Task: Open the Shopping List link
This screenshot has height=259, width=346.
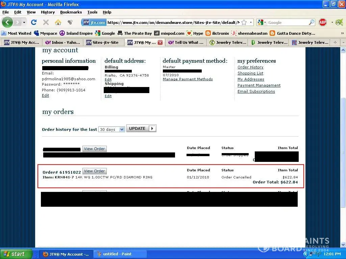Action: (x=250, y=73)
